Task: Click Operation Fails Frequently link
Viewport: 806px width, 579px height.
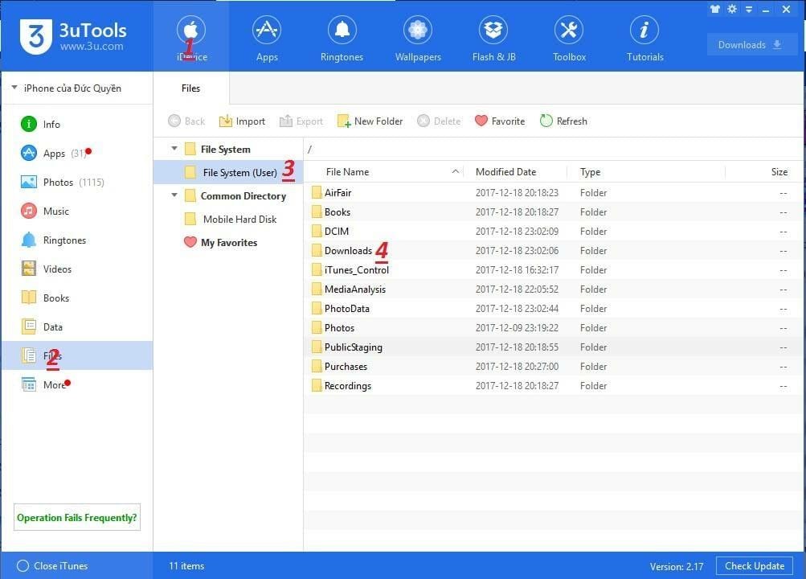Action: [x=76, y=518]
